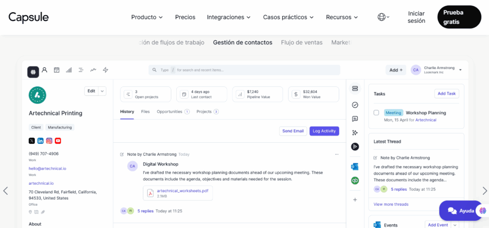The height and width of the screenshot is (228, 489).
Task: Click the Pipeline Value stat card
Action: point(257,94)
